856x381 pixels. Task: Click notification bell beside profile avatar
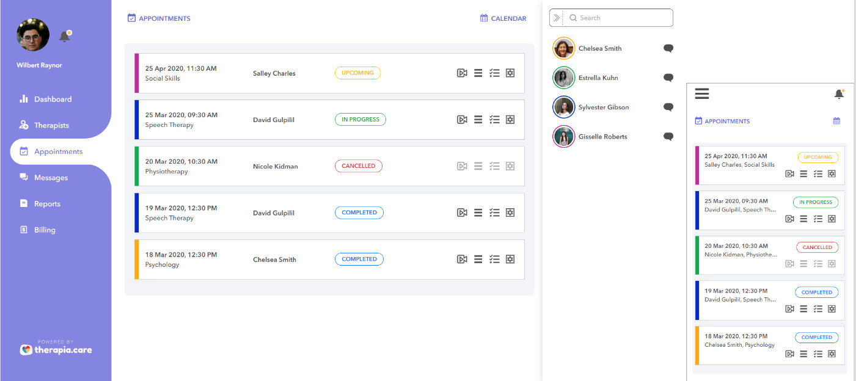pos(64,37)
